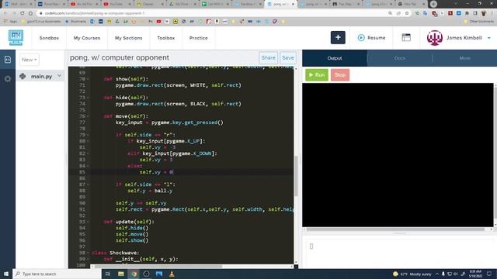Click the black pygame output canvas
The width and height of the screenshot is (497, 279).
[398, 155]
